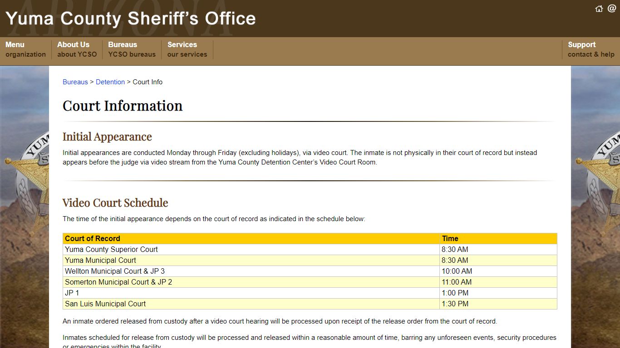Screen dimensions: 620x348
Task: Open the Support contact & help menu
Action: pos(591,49)
